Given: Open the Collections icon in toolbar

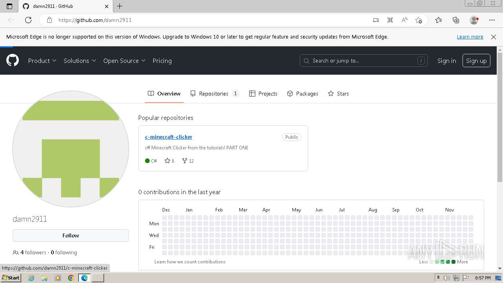Looking at the screenshot, I should pos(456,20).
